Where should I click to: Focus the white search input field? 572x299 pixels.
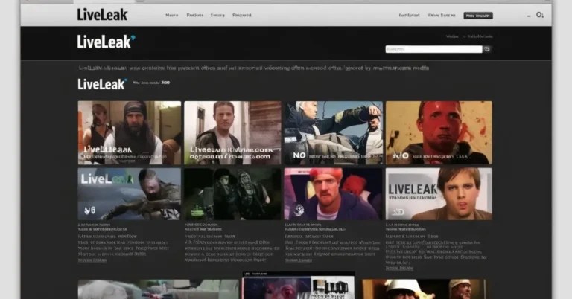click(433, 49)
